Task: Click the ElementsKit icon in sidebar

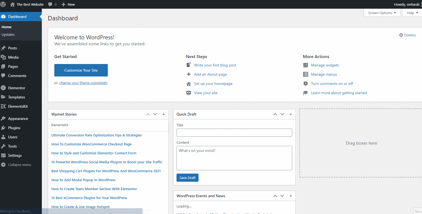Action: tap(3, 106)
